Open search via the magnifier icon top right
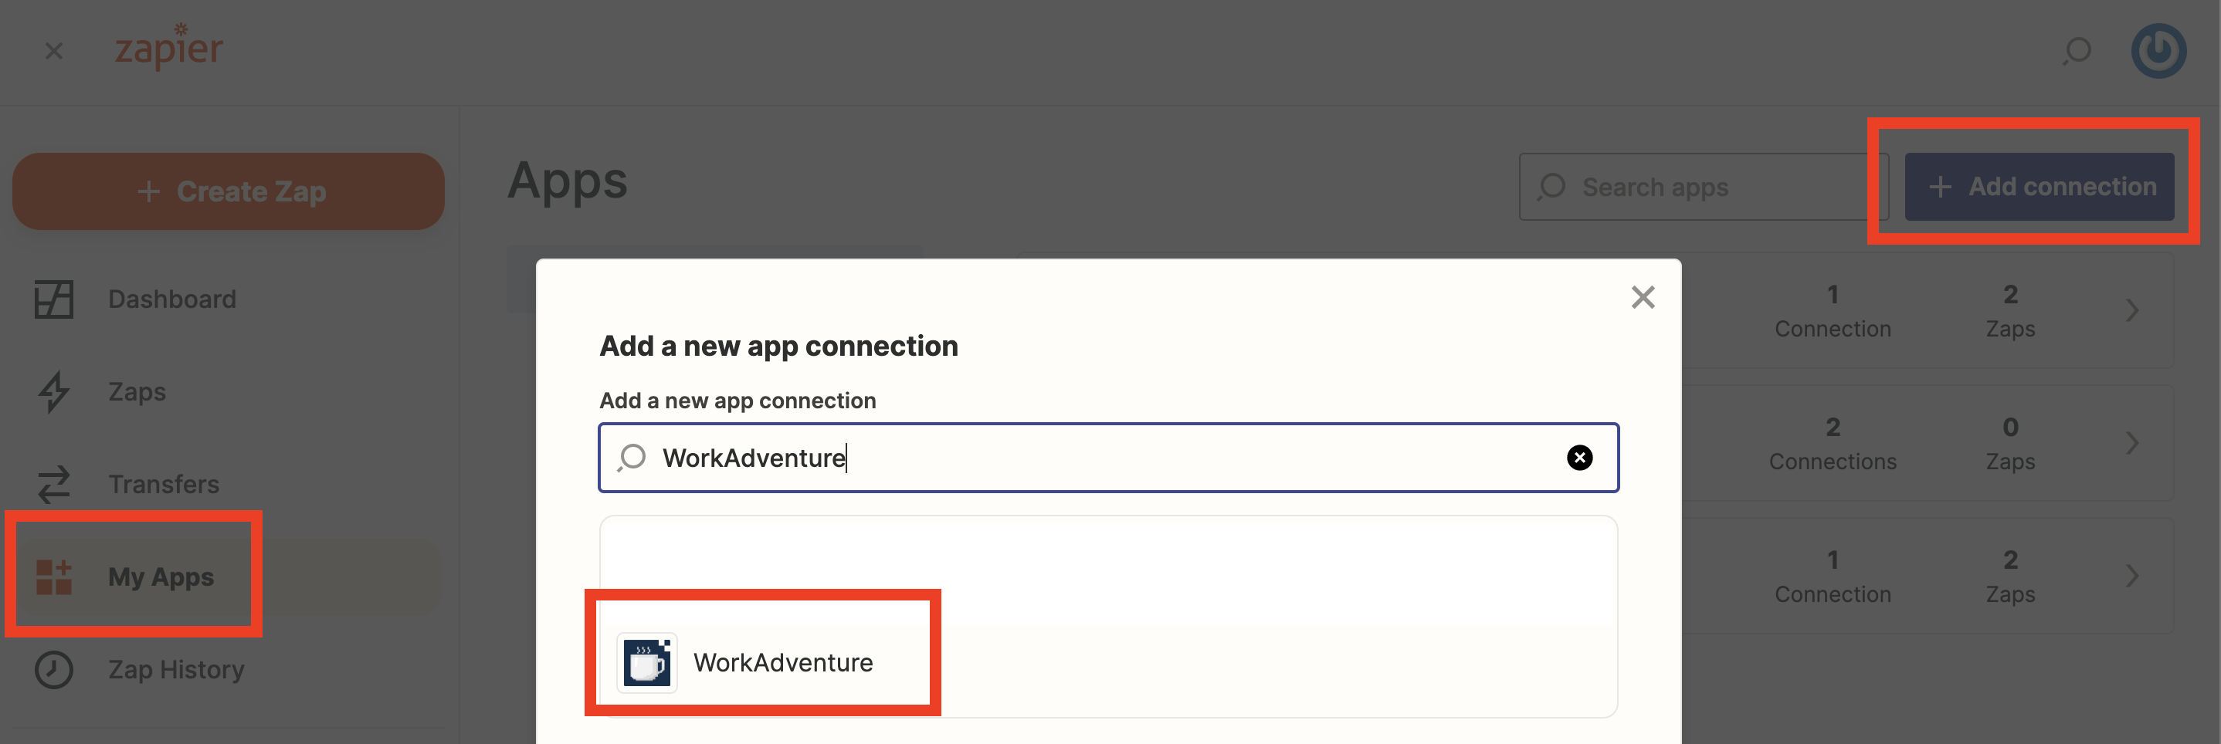Viewport: 2221px width, 744px height. click(2078, 51)
